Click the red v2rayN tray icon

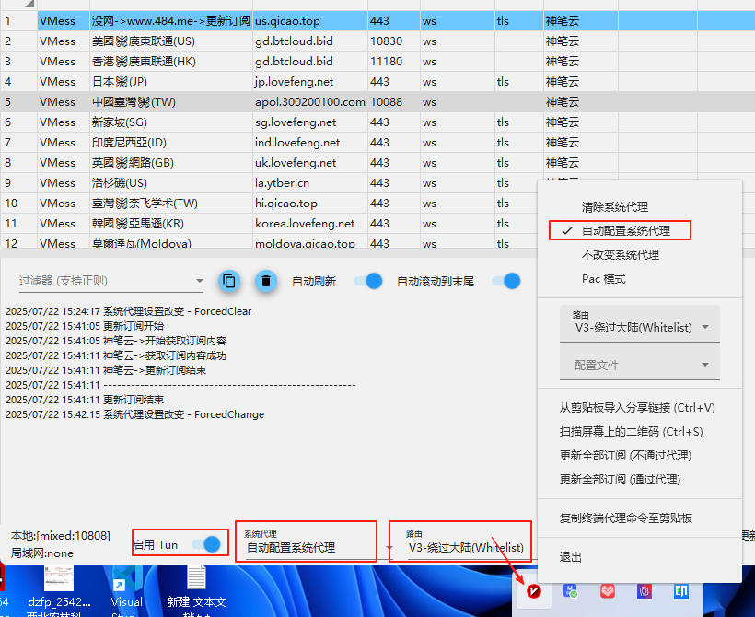533,590
